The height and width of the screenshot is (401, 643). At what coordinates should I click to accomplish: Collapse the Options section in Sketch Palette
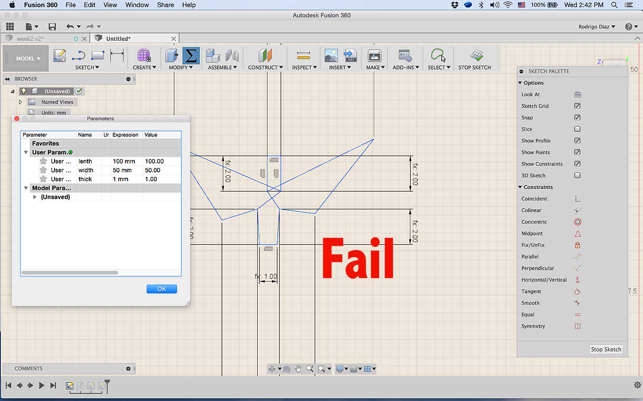[x=520, y=83]
